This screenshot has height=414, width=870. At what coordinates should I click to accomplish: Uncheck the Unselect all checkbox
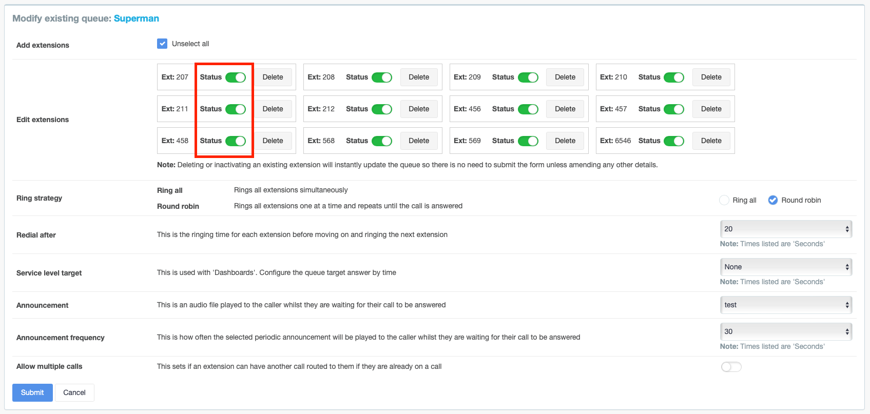(162, 44)
